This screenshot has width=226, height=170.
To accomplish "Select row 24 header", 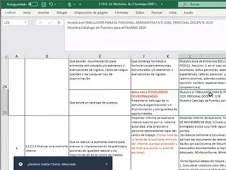I will [4, 74].
